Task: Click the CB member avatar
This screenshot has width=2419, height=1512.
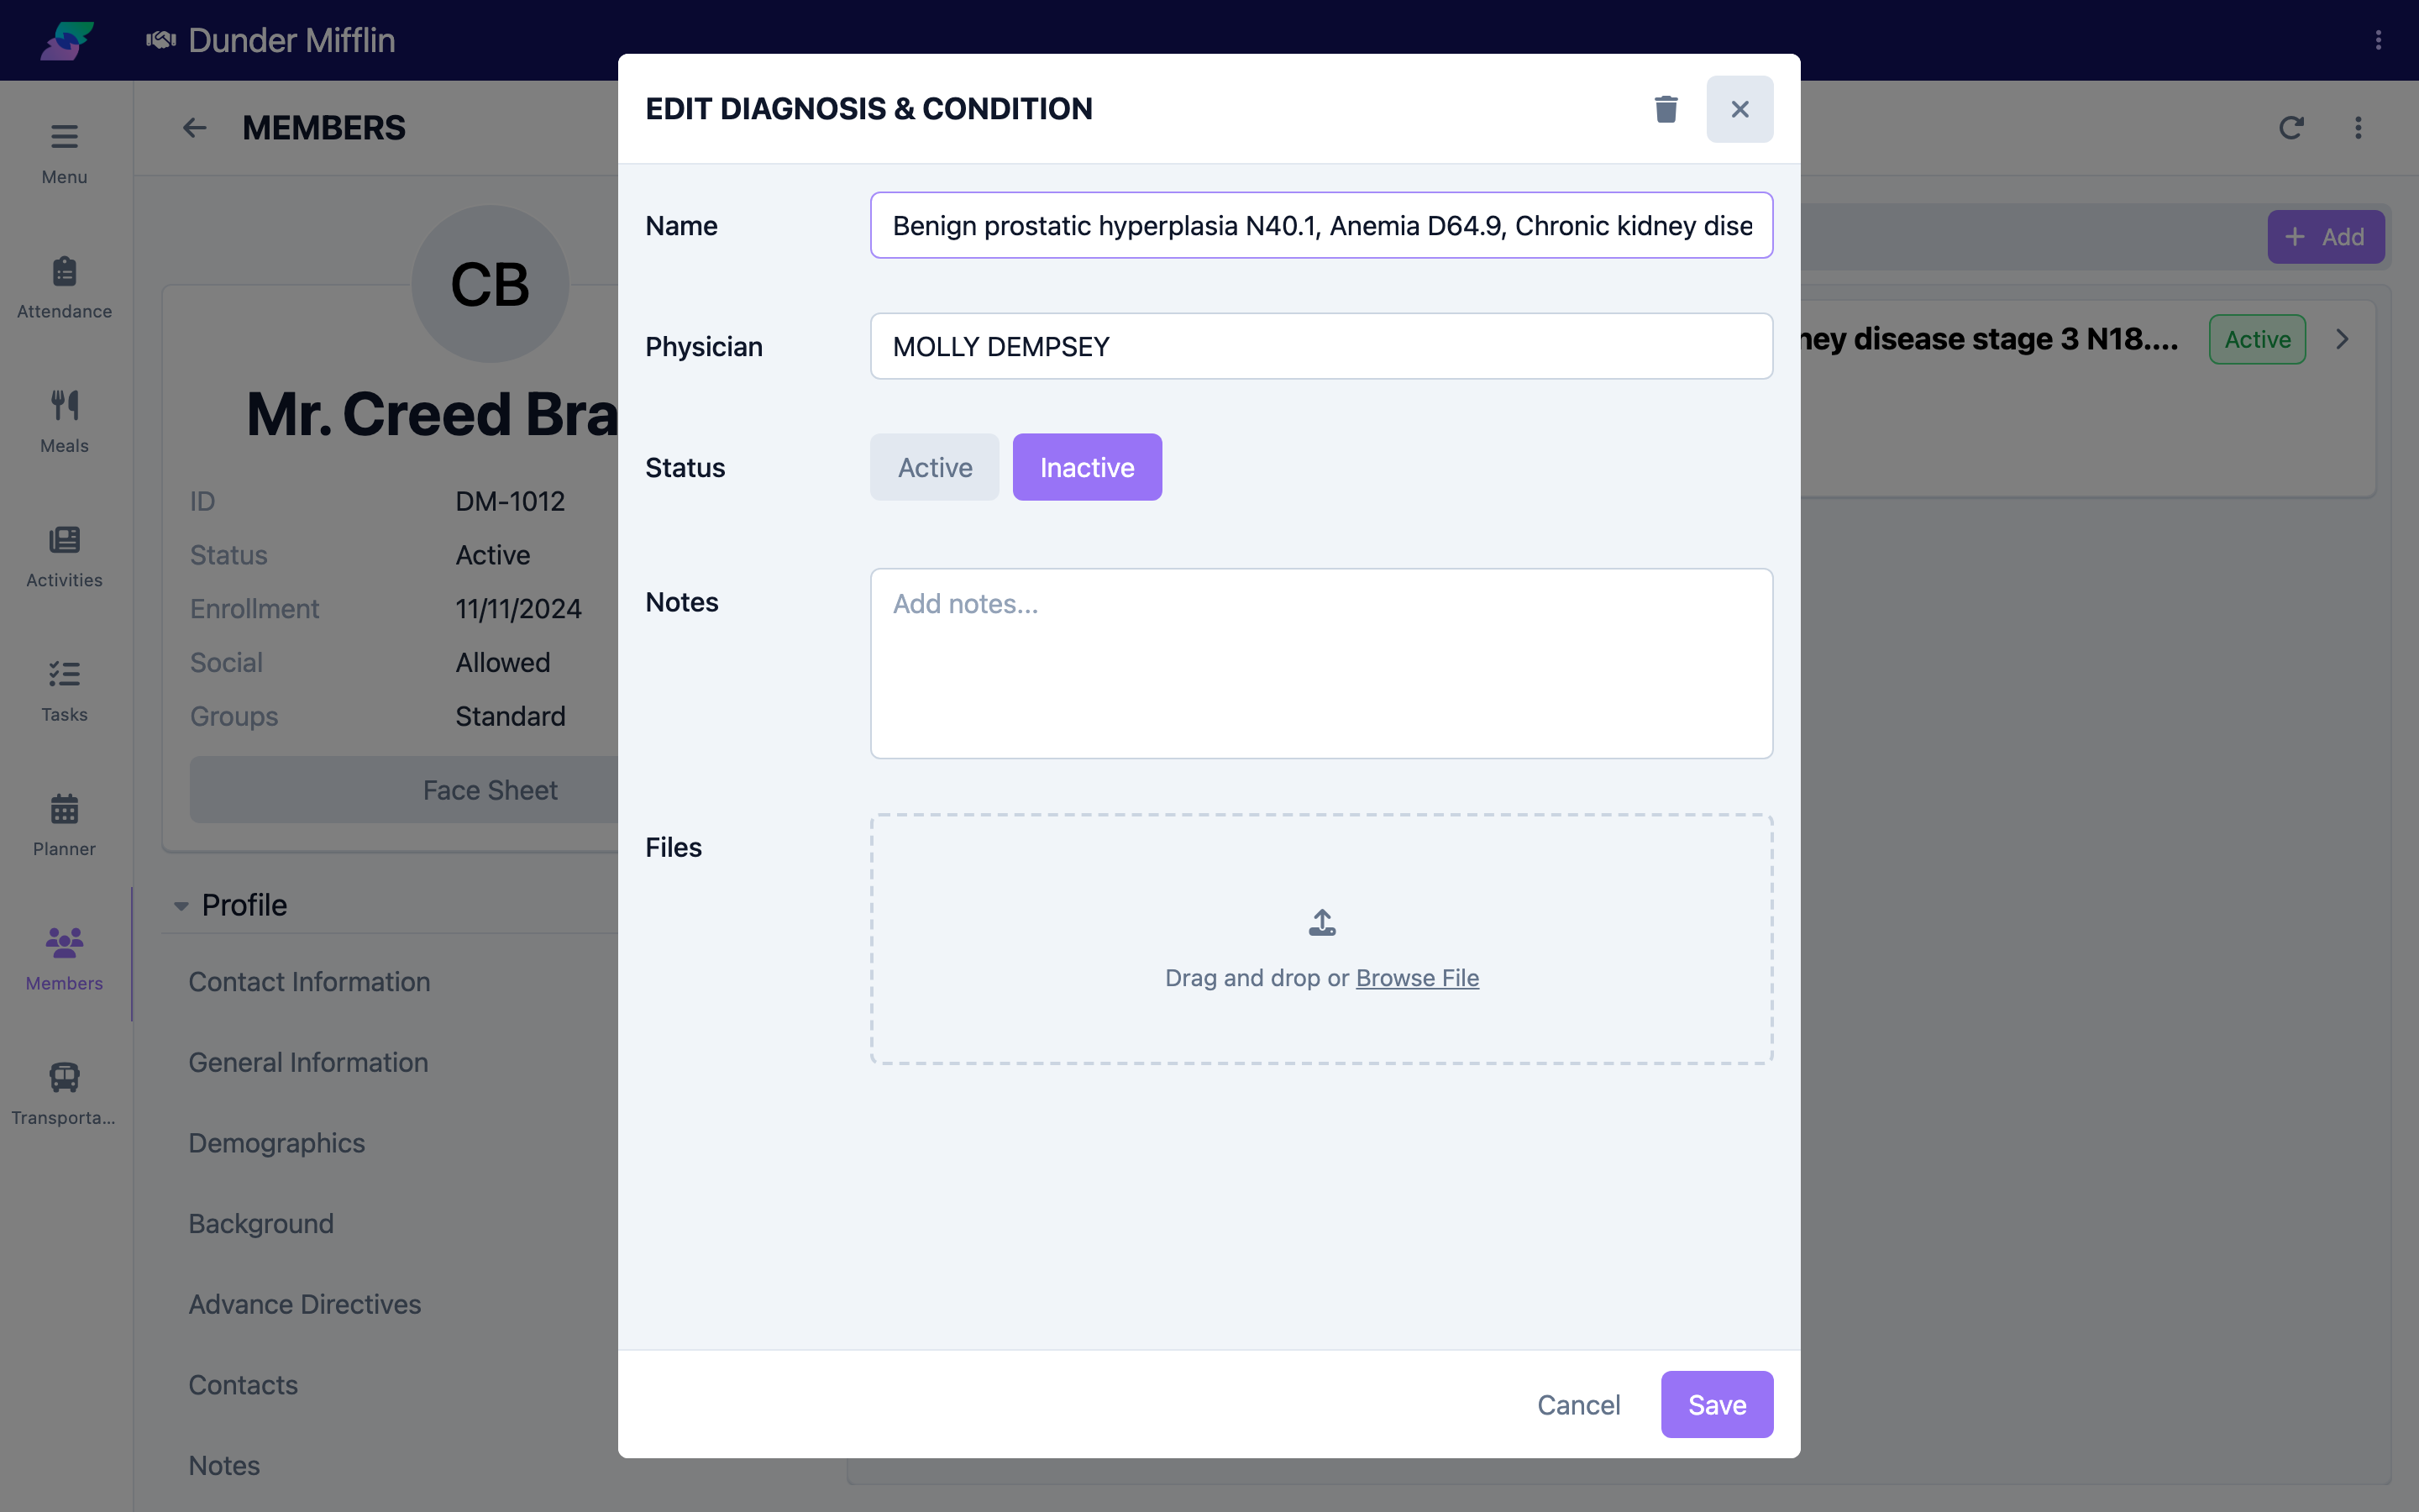Action: [x=490, y=284]
